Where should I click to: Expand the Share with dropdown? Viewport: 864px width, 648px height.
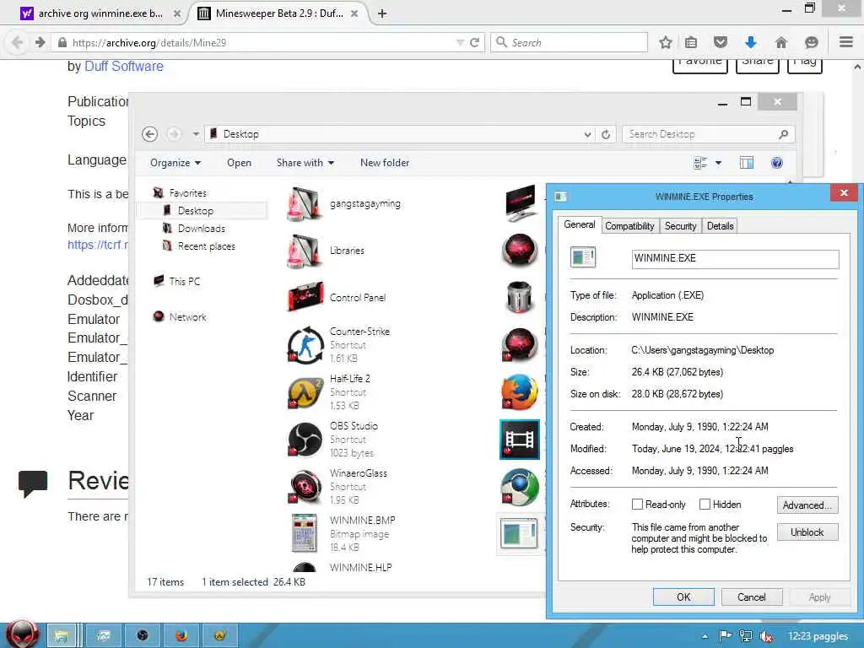(x=305, y=163)
